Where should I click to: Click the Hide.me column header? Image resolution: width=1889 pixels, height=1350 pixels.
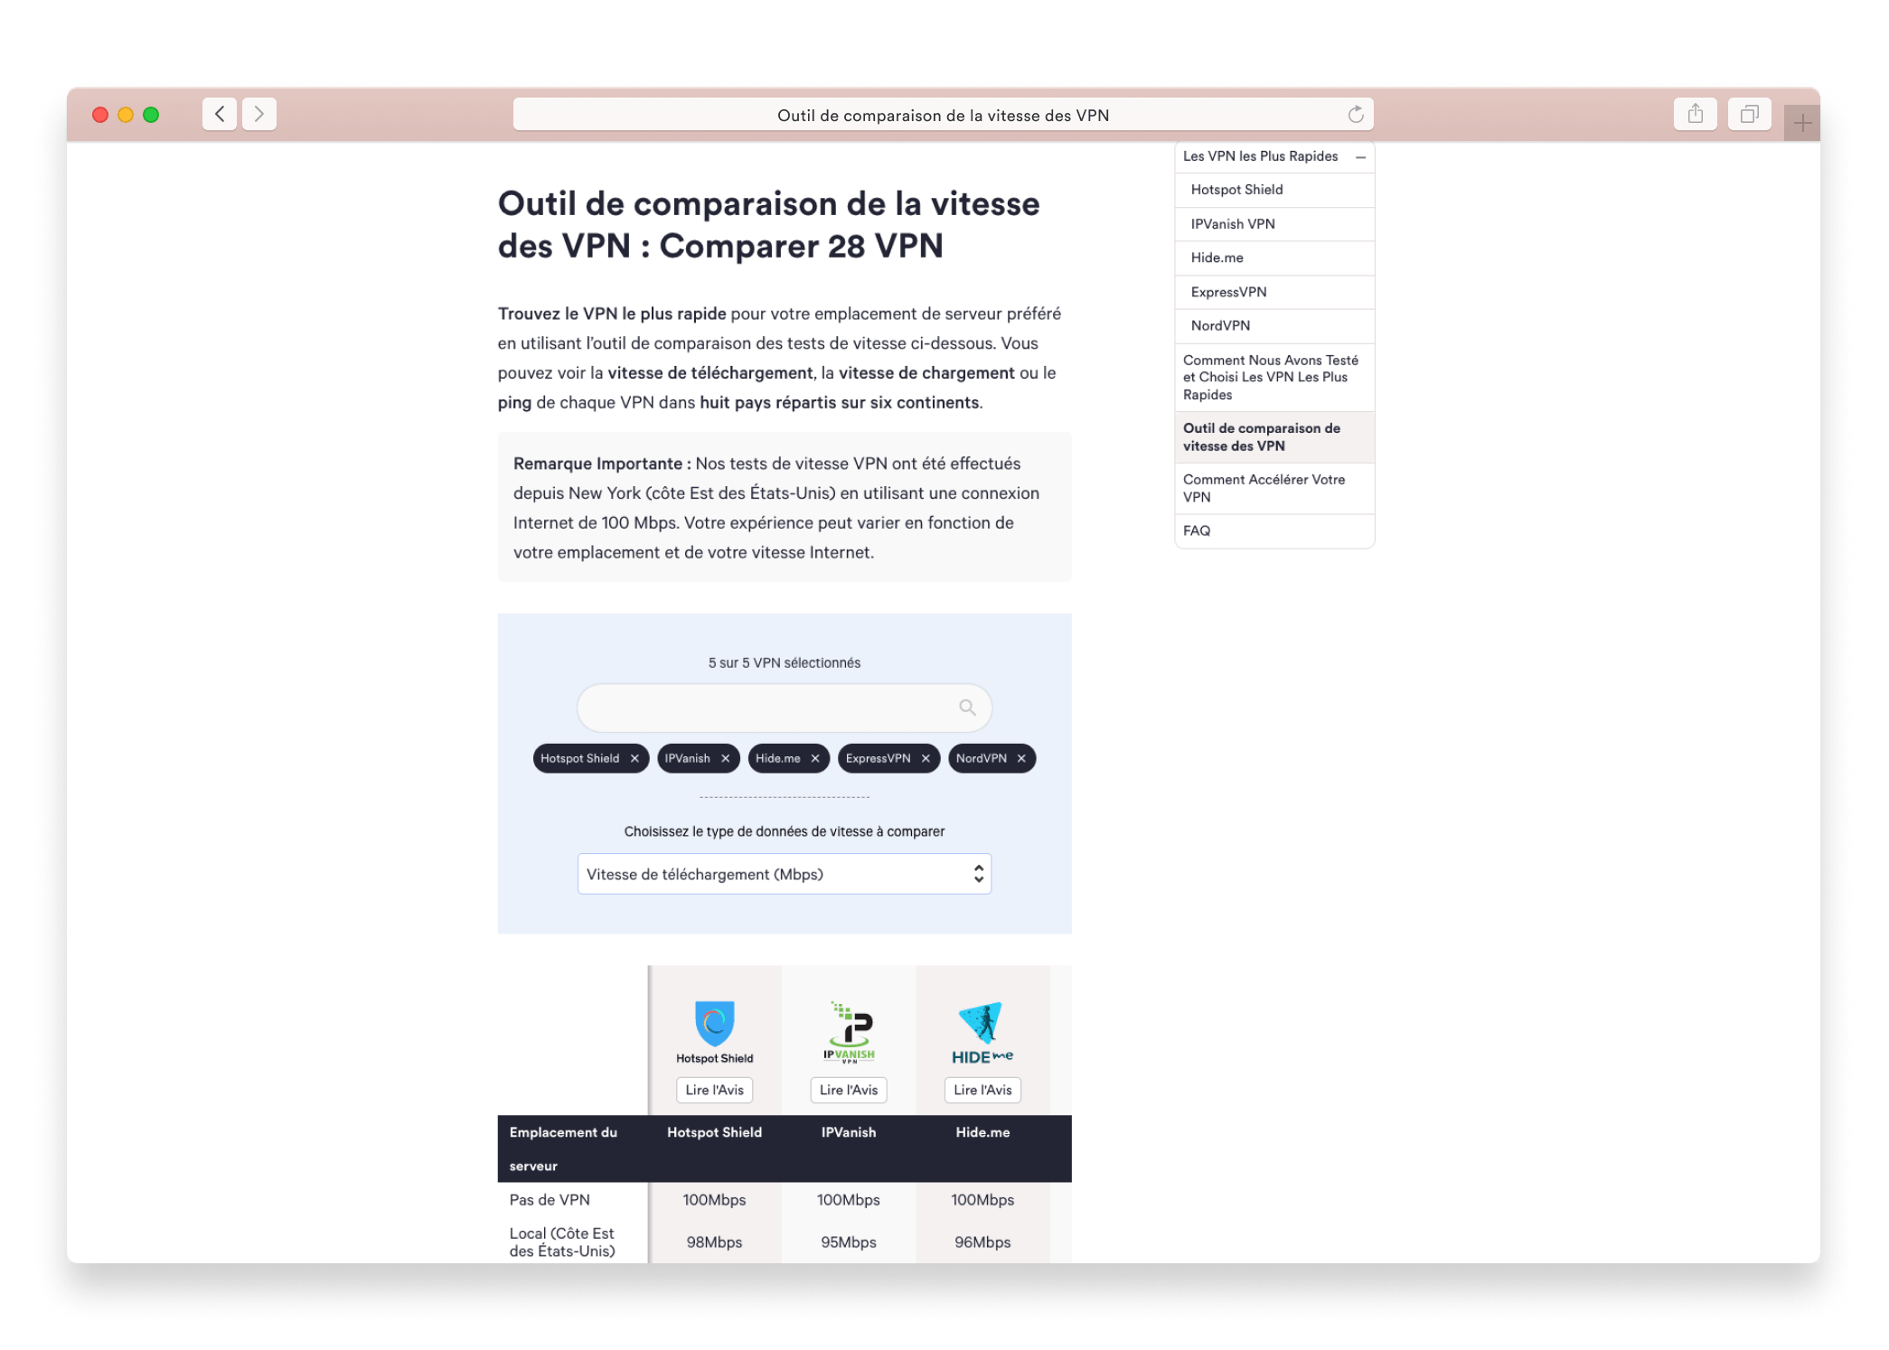(x=982, y=1132)
